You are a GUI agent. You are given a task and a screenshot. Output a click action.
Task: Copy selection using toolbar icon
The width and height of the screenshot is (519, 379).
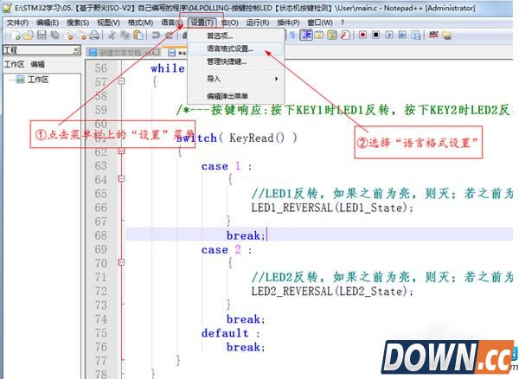125,35
